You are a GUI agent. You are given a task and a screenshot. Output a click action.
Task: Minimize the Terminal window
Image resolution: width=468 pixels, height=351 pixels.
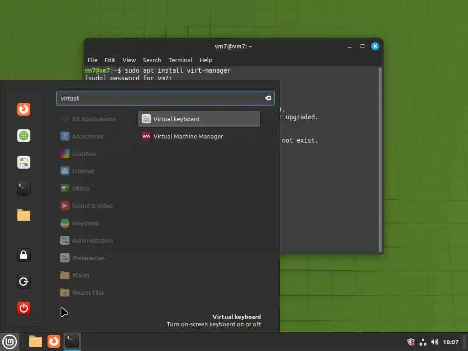point(350,46)
